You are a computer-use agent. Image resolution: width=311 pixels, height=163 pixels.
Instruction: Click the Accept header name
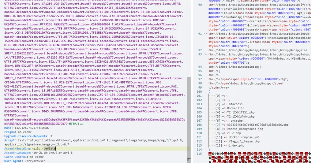point(10,140)
